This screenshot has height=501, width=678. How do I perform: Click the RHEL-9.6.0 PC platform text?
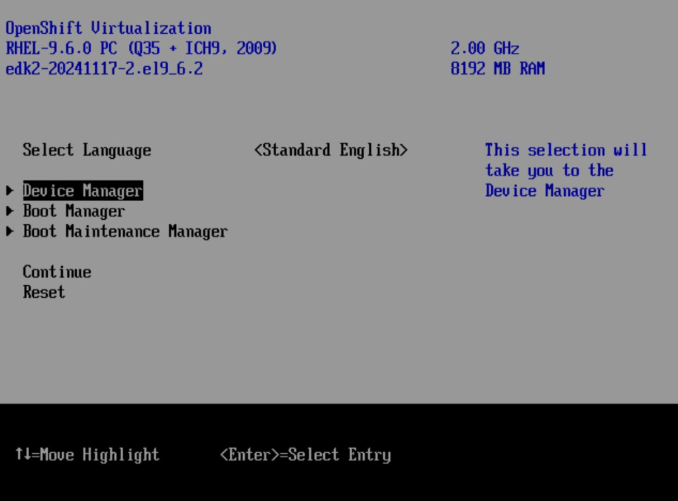tap(141, 48)
